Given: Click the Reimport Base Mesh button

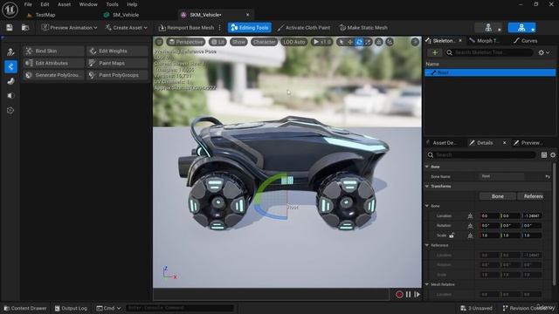Looking at the screenshot, I should click(186, 27).
